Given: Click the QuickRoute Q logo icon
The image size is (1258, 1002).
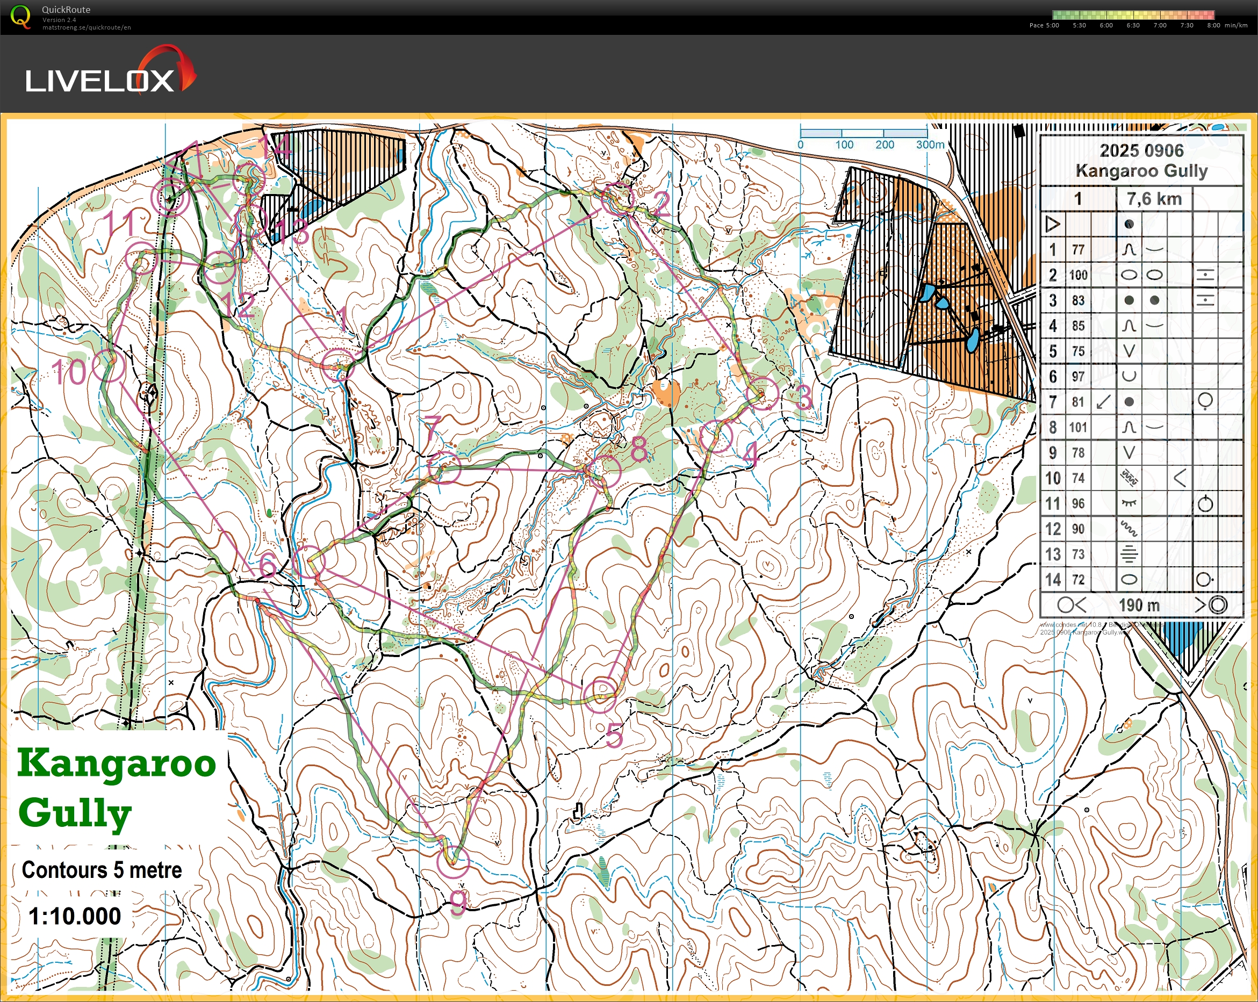Looking at the screenshot, I should pos(20,17).
